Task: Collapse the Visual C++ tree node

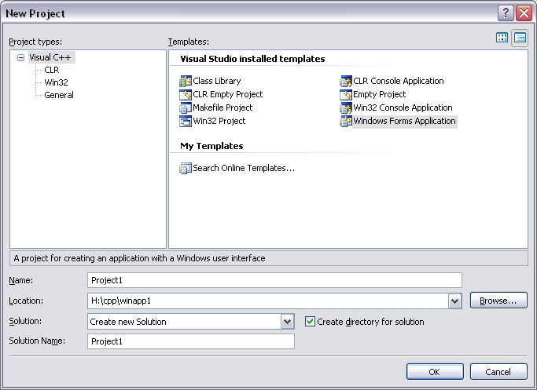Action: [x=20, y=57]
